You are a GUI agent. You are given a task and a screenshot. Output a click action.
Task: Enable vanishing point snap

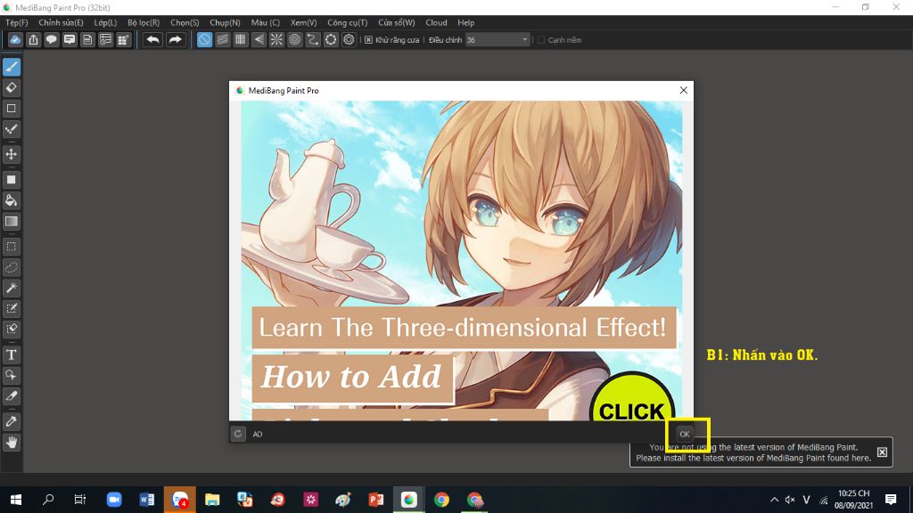259,39
